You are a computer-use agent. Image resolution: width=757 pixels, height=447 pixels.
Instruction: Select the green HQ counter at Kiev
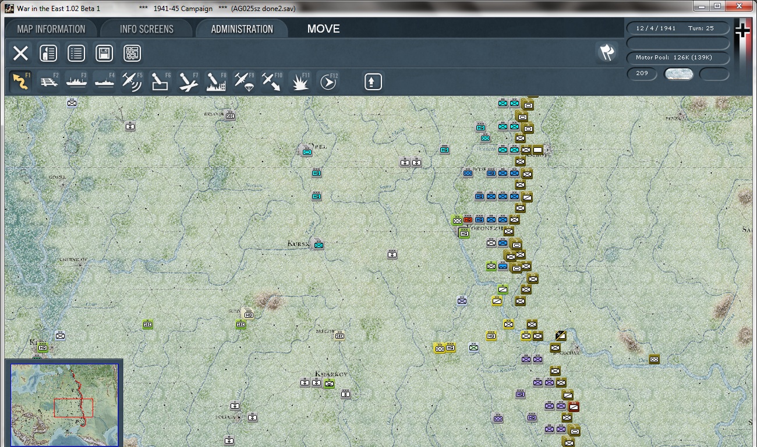(43, 347)
